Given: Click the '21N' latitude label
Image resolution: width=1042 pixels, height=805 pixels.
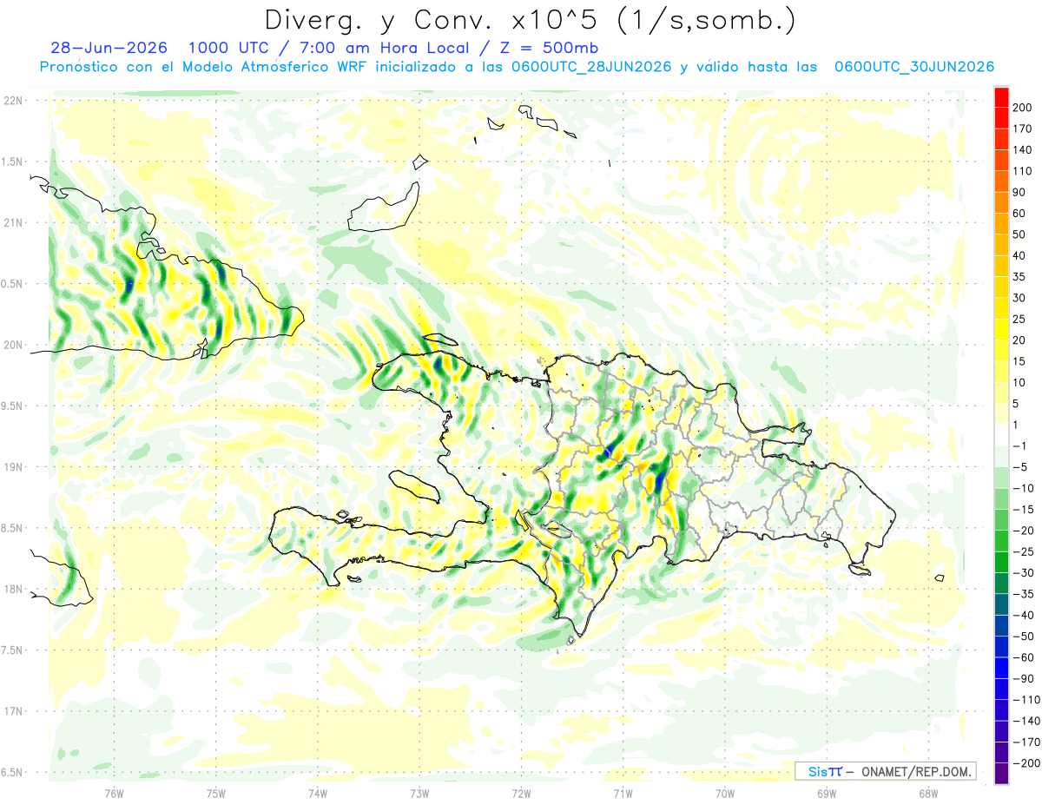Looking at the screenshot, I should point(13,223).
